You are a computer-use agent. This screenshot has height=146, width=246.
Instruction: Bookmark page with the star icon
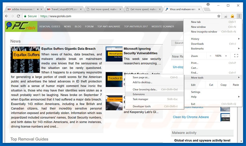coord(219,16)
